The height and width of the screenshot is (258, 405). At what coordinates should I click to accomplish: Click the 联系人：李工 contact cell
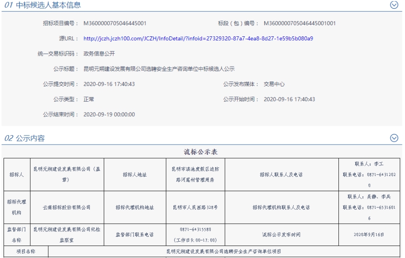[x=369, y=164]
